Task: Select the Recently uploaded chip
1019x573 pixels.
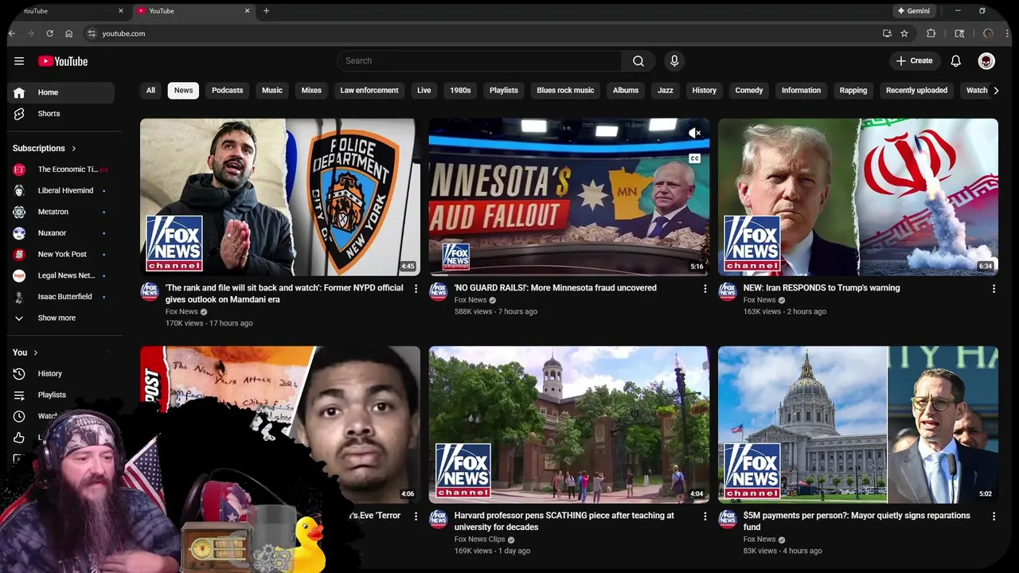Action: click(916, 91)
